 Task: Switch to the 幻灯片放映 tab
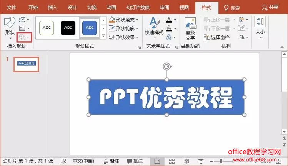[138, 8]
